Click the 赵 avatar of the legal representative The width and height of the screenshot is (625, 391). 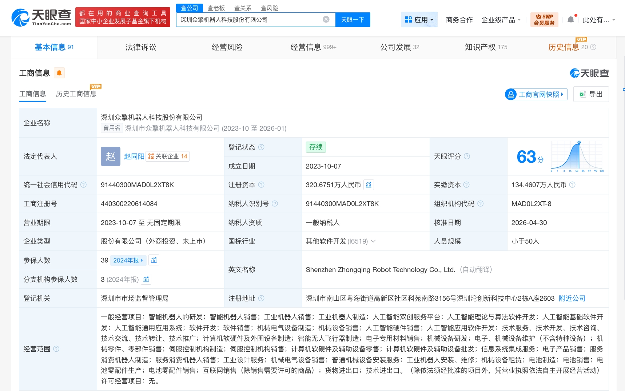pyautogui.click(x=111, y=156)
